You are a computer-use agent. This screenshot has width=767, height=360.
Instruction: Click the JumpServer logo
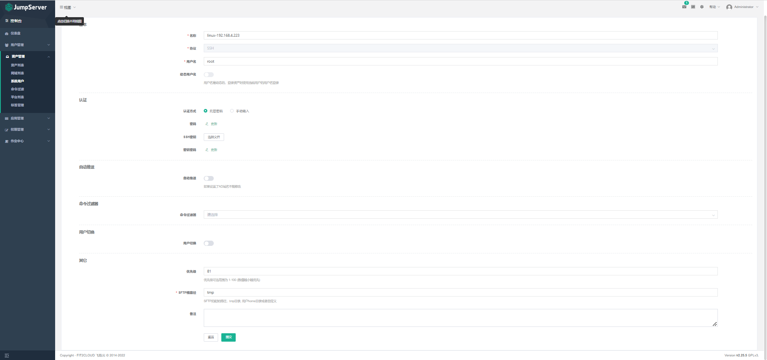click(x=26, y=7)
